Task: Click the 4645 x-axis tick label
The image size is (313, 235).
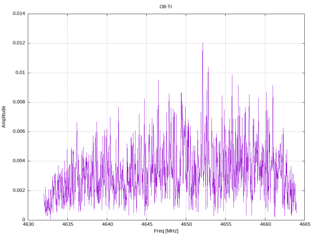Action: 146,224
